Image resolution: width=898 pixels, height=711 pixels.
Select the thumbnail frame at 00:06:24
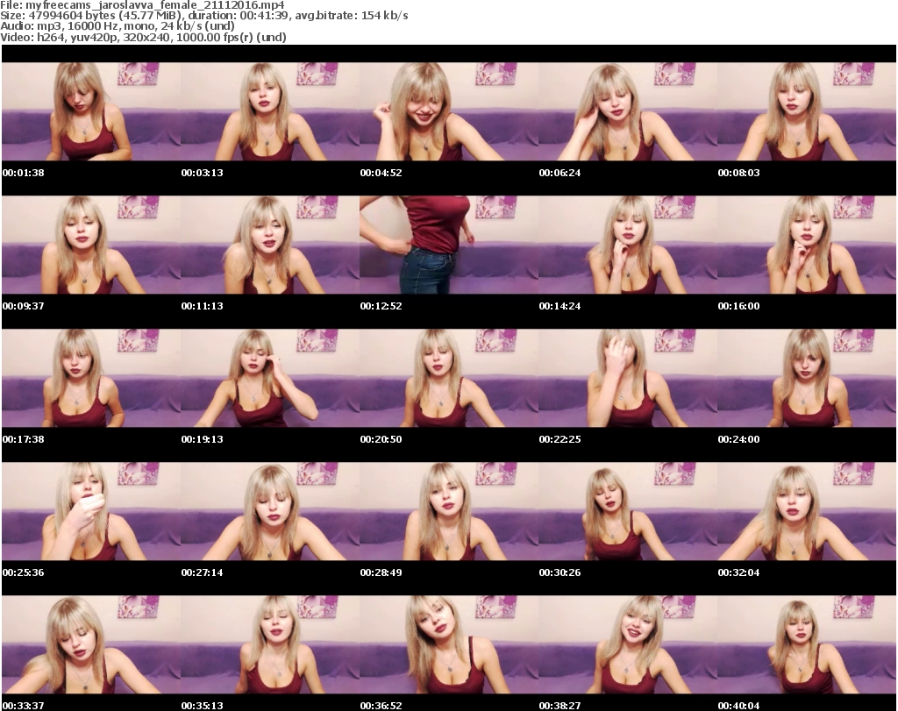pyautogui.click(x=628, y=111)
